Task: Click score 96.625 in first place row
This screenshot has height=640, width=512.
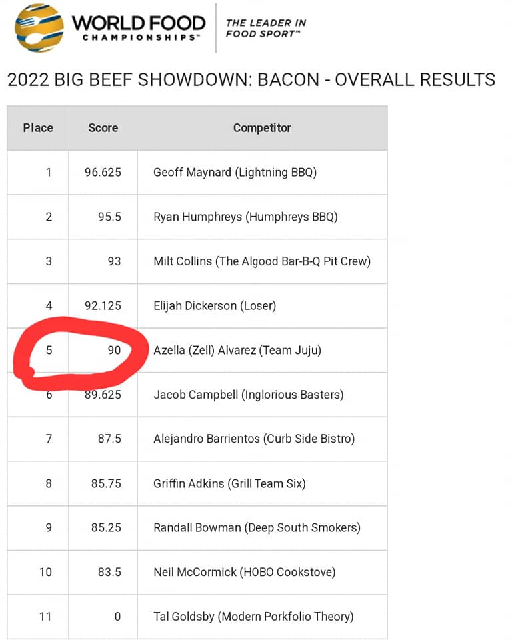Action: 103,172
